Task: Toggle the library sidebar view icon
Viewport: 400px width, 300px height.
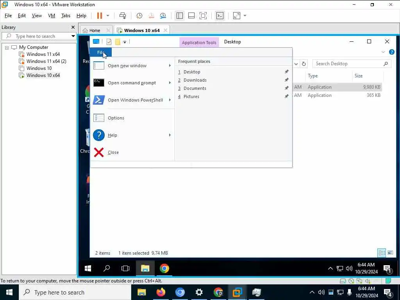Action: click(180, 16)
